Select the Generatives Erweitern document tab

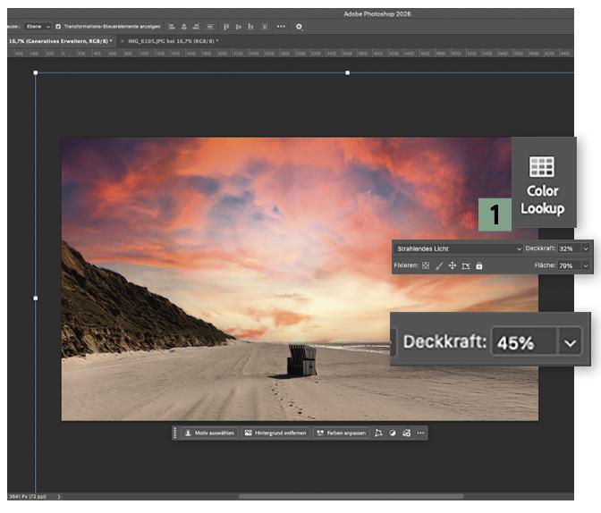coord(58,41)
